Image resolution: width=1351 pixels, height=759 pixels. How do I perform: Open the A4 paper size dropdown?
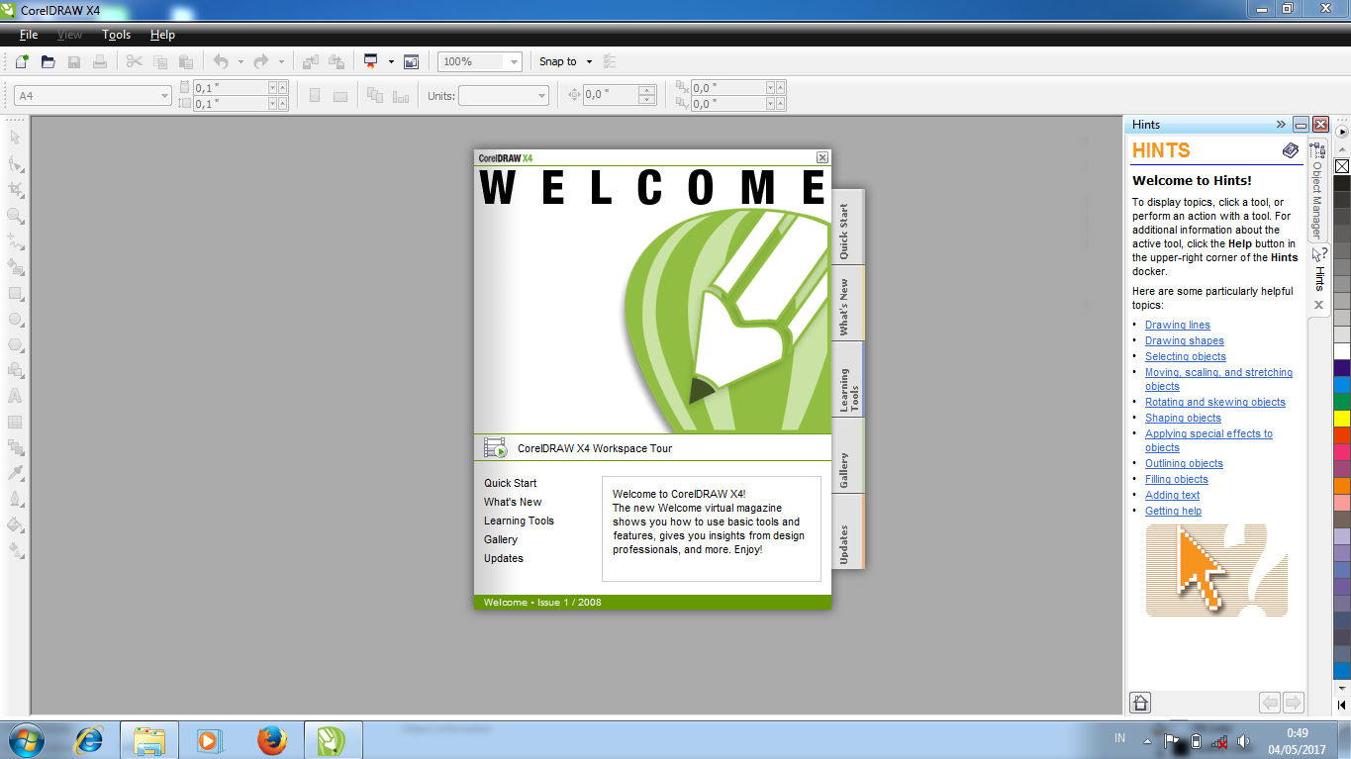click(164, 96)
